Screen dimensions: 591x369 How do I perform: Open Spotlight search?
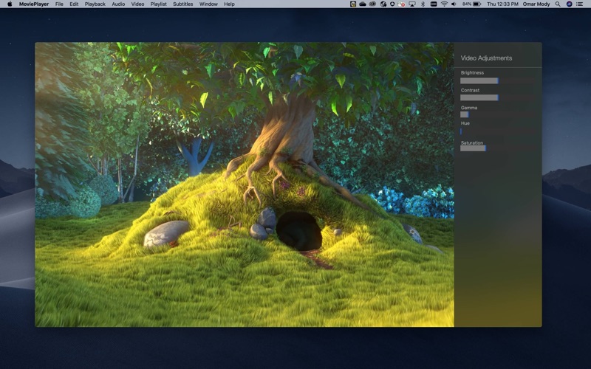558,4
